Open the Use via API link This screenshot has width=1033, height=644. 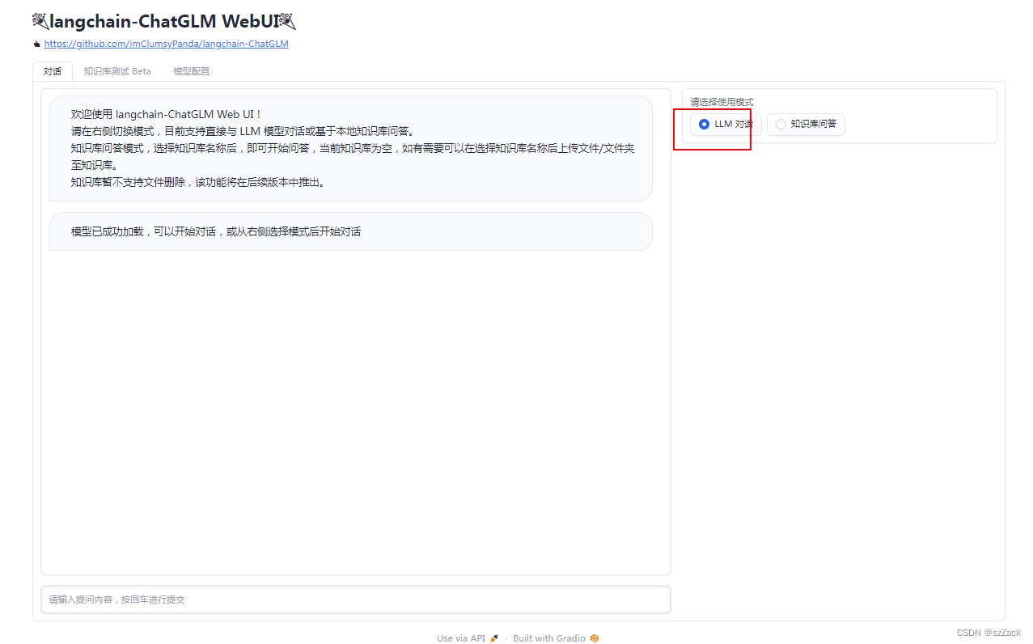[x=468, y=638]
